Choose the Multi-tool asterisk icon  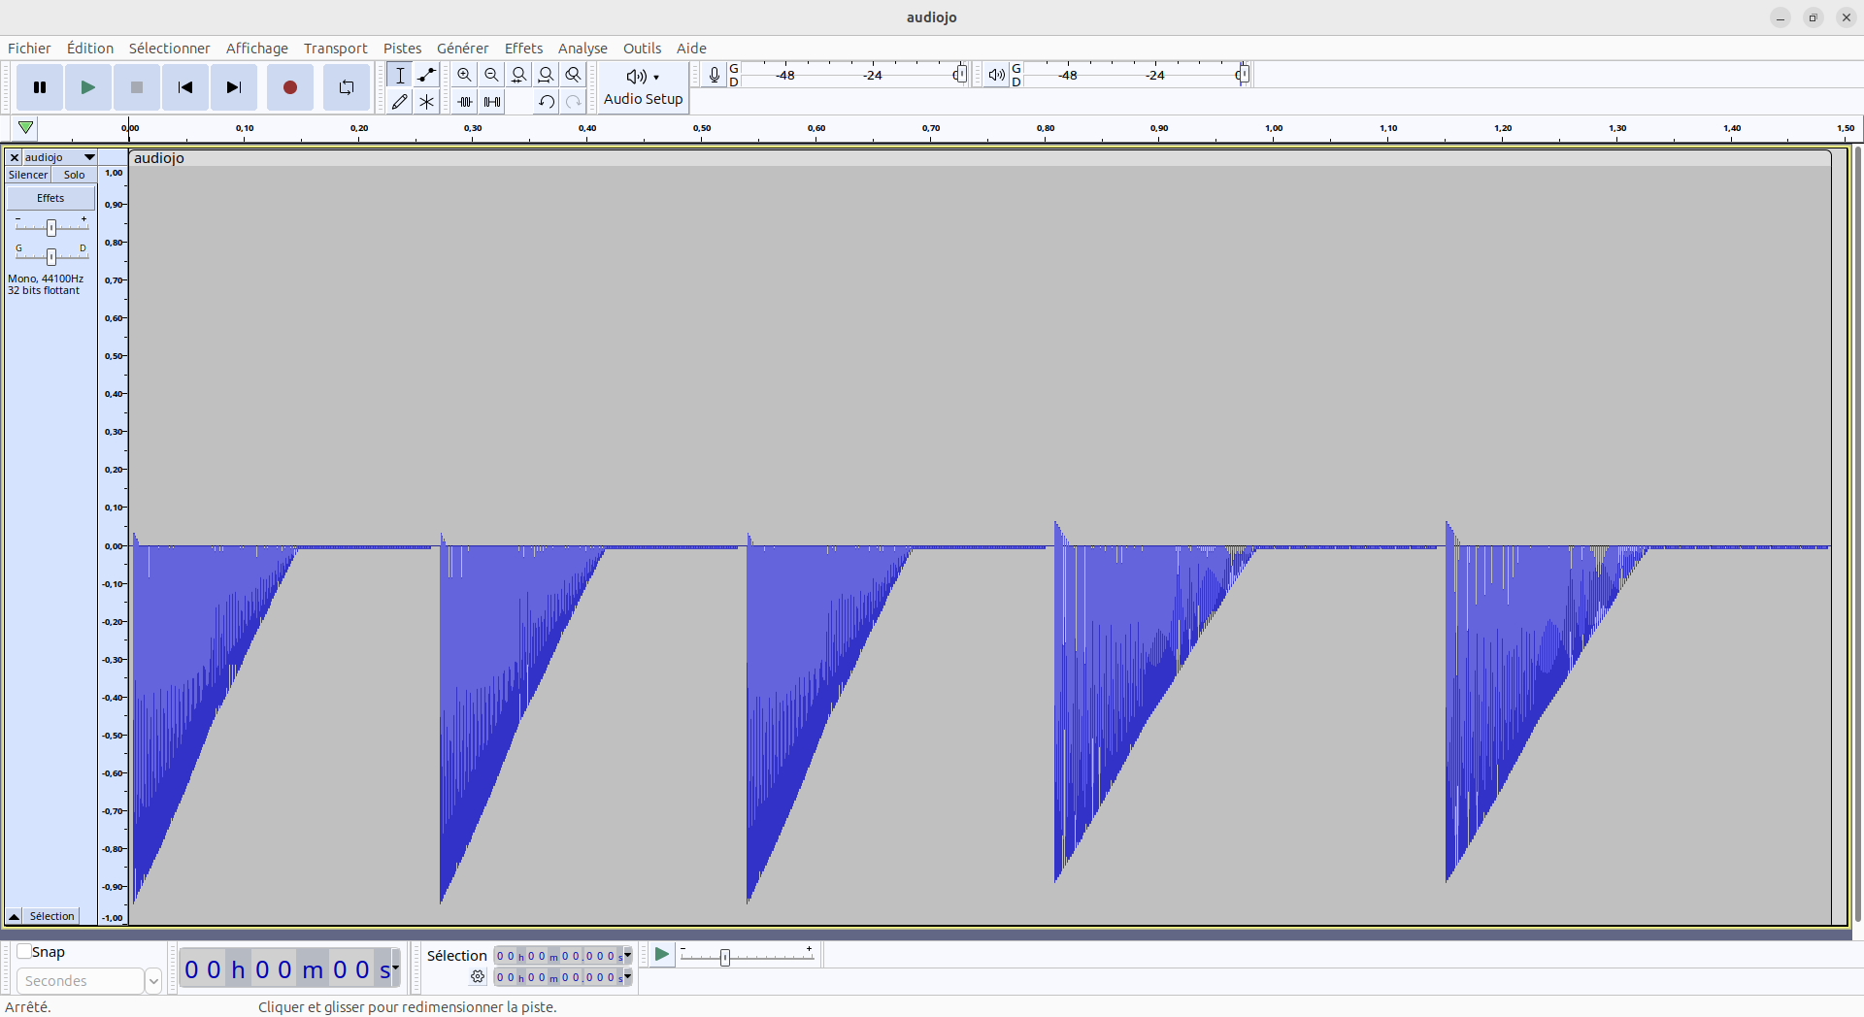click(x=426, y=102)
